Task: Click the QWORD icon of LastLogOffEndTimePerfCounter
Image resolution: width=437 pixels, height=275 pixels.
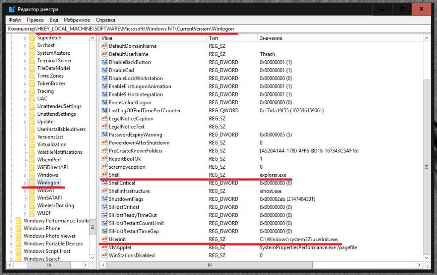Action: (105, 110)
